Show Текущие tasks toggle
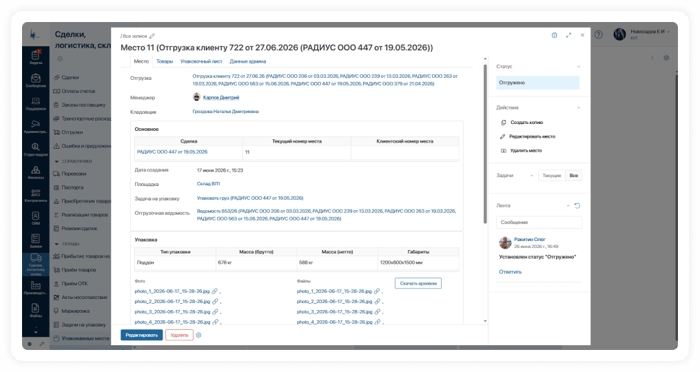 tap(552, 176)
